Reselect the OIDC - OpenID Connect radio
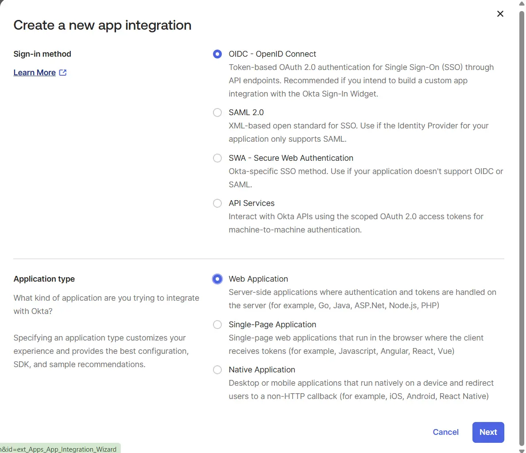Image resolution: width=526 pixels, height=453 pixels. coord(217,54)
